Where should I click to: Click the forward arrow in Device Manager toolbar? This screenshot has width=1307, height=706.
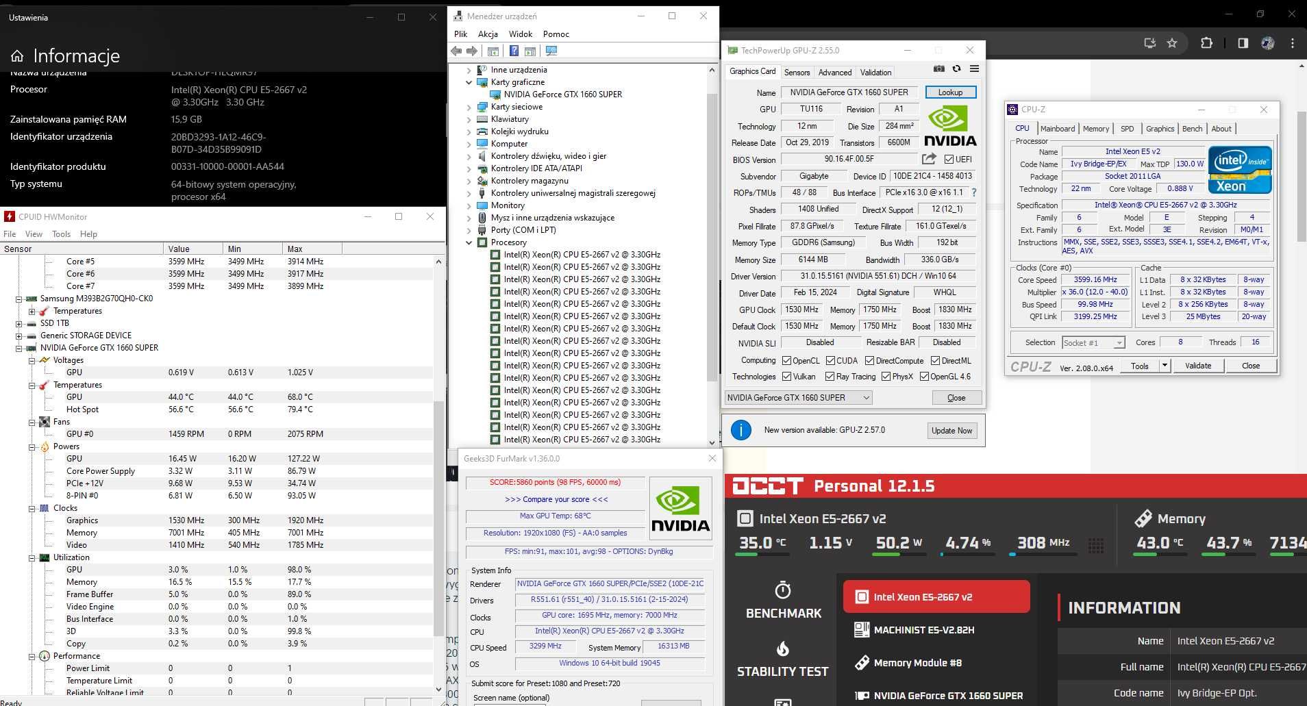[472, 51]
